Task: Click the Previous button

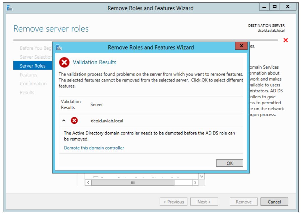Action: (173, 202)
